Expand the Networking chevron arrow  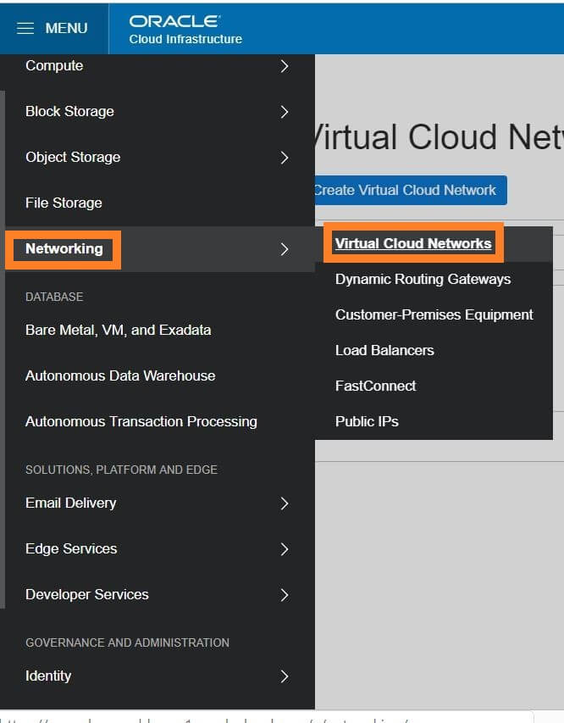tap(285, 249)
